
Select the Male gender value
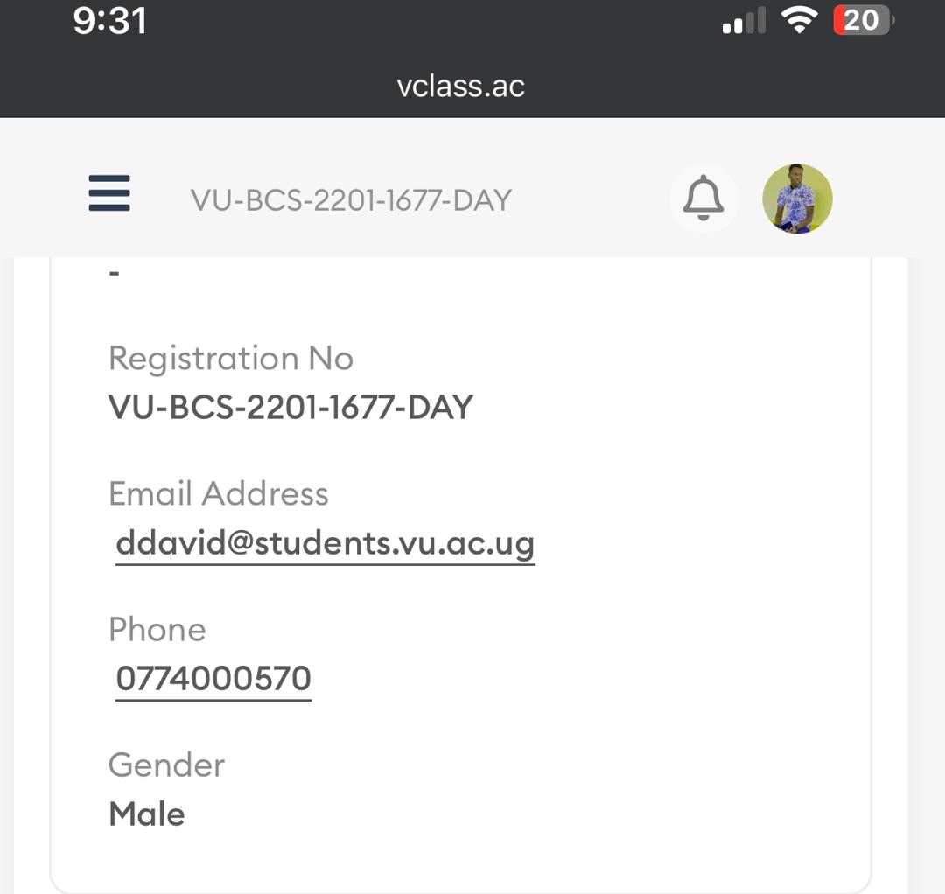(x=147, y=814)
